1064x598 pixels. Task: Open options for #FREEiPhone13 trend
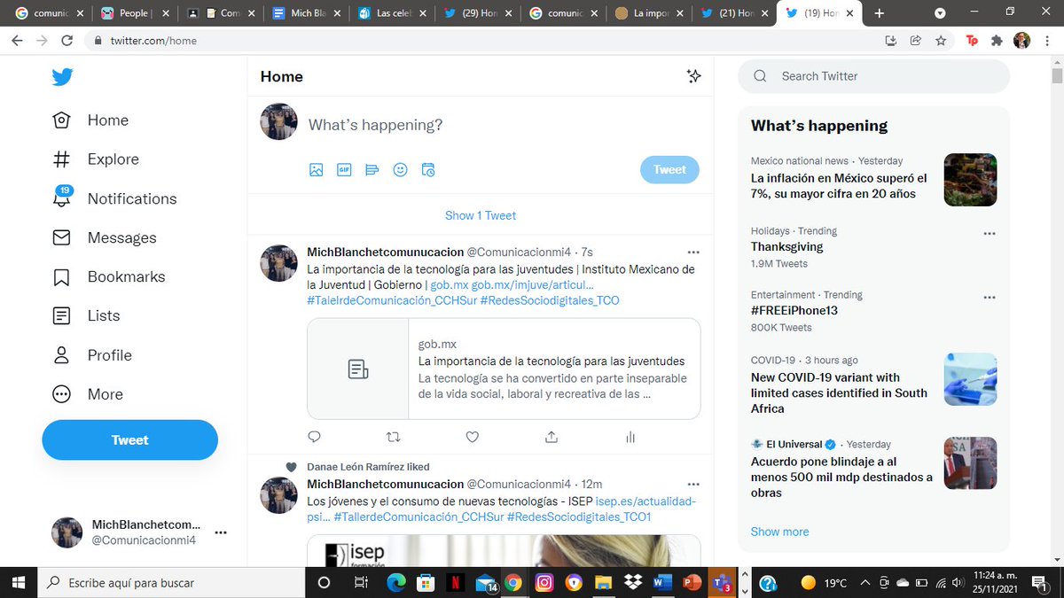pyautogui.click(x=990, y=298)
